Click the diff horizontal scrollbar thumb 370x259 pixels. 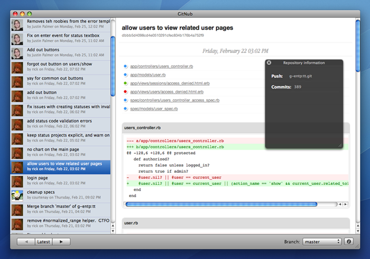pyautogui.click(x=221, y=204)
